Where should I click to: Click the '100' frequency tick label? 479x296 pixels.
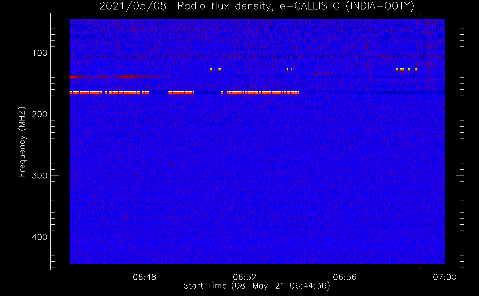[40, 53]
